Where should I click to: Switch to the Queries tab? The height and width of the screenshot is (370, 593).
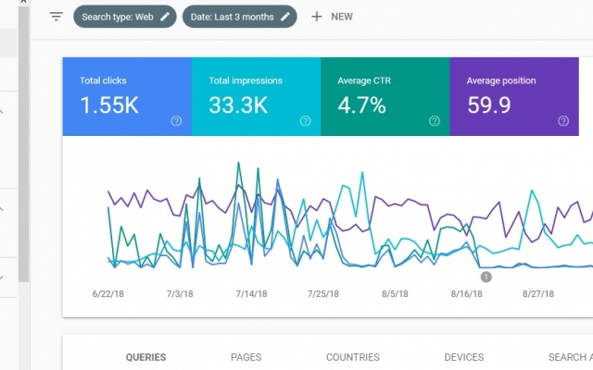click(145, 357)
